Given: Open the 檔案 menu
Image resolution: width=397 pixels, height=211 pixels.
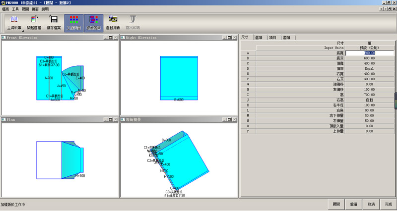Looking at the screenshot, I should [x=5, y=9].
